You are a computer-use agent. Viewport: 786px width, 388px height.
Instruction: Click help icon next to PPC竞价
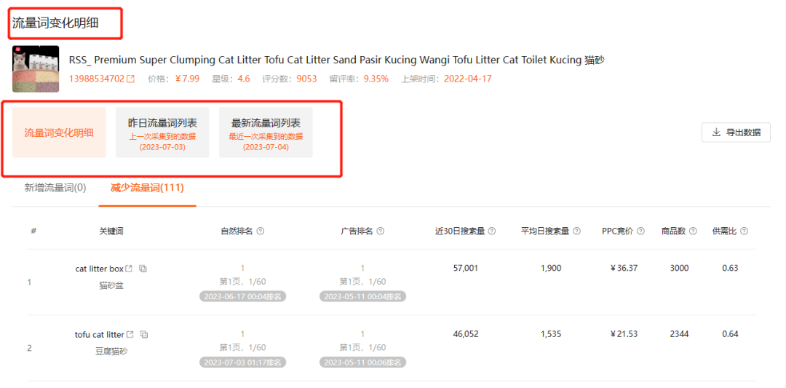641,231
